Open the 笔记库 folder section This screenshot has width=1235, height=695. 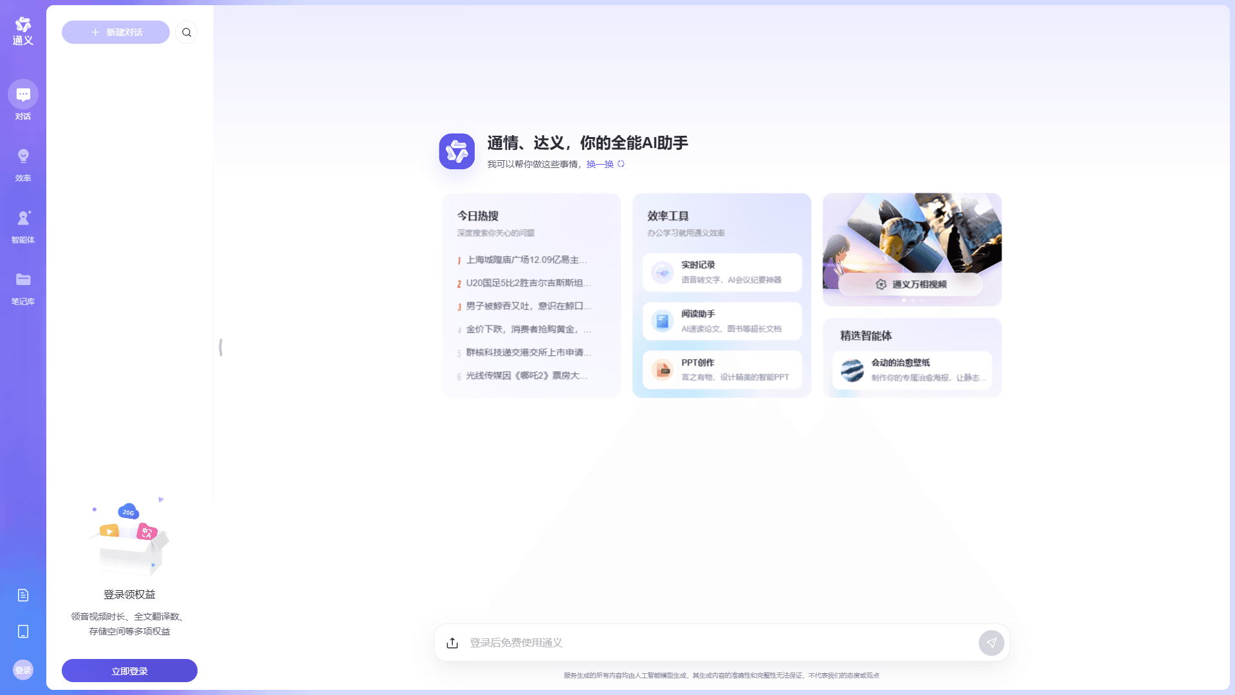[23, 288]
